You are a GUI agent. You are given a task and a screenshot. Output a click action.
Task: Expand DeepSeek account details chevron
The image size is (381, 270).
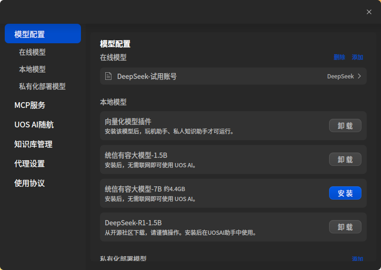coord(360,76)
